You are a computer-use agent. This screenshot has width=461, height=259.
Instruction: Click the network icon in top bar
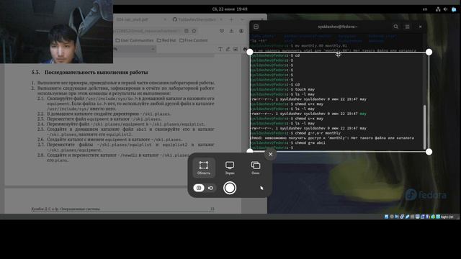point(438,9)
